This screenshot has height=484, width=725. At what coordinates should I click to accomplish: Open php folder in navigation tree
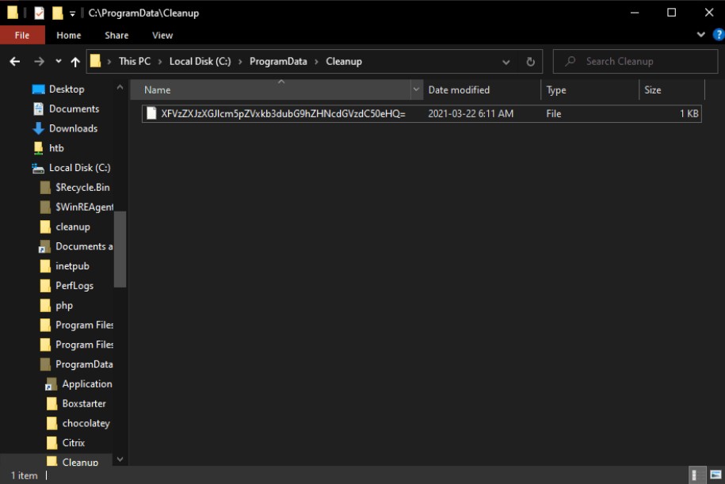point(64,306)
